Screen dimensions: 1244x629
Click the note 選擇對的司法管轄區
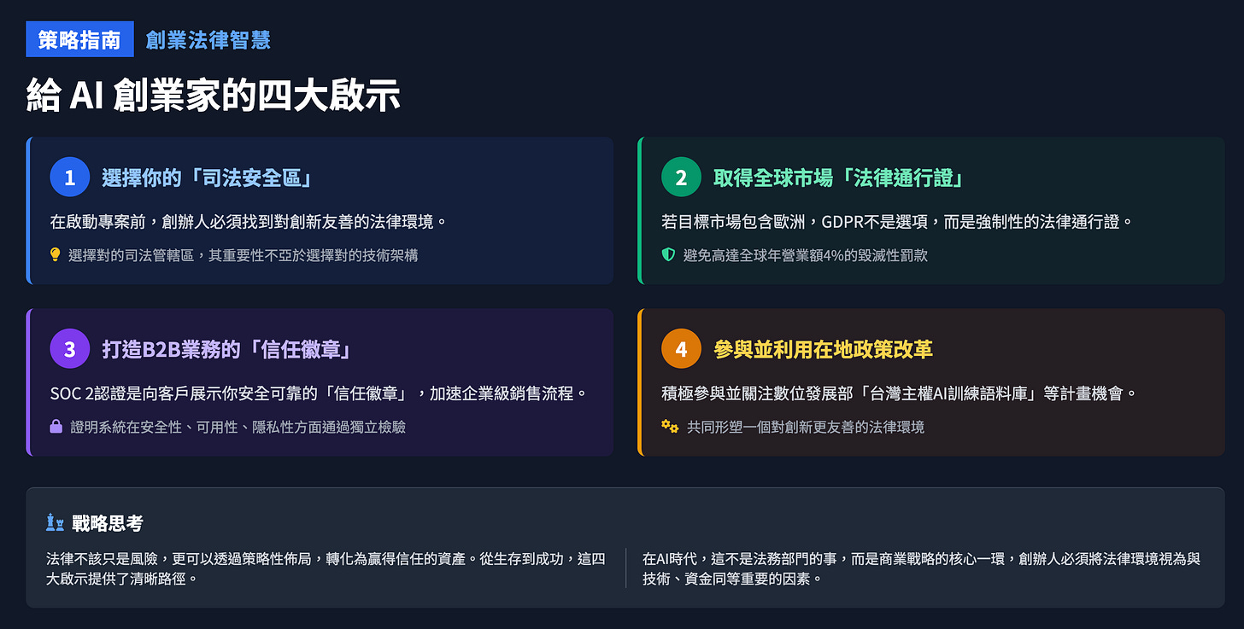(x=244, y=255)
